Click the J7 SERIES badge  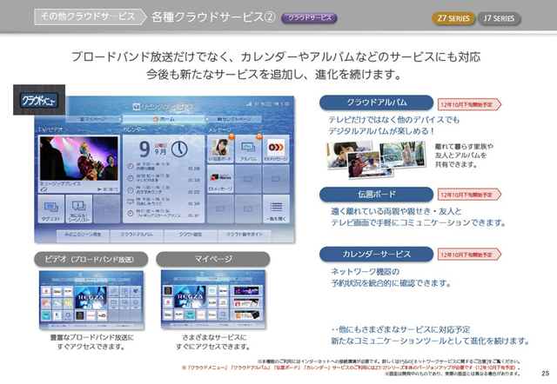[499, 18]
